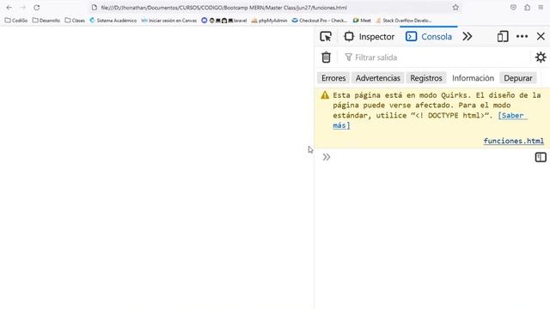Open the Sistema Académico bookmark
The image size is (550, 309).
(x=113, y=21)
